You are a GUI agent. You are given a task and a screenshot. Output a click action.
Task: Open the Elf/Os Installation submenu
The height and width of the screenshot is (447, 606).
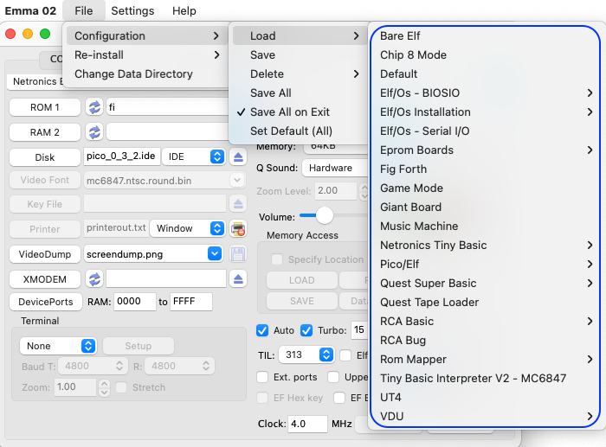click(486, 112)
